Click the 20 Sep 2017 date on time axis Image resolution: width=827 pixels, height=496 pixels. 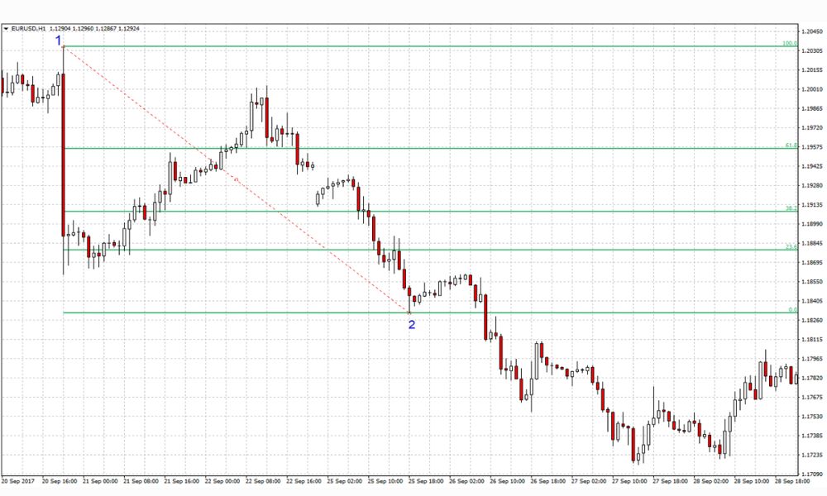17,479
